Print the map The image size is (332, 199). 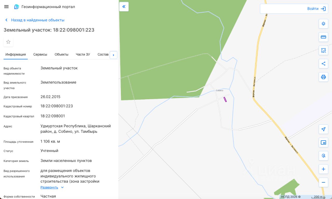point(323,77)
